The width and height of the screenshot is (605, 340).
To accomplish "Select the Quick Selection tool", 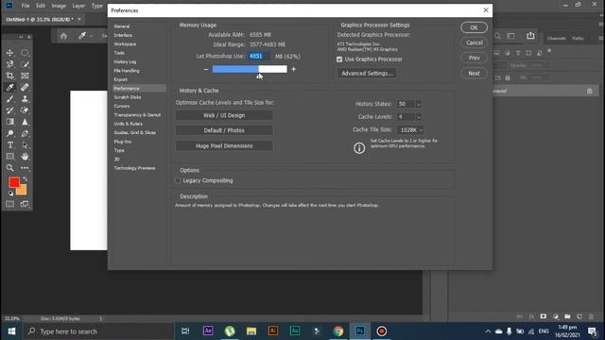I will tap(25, 64).
